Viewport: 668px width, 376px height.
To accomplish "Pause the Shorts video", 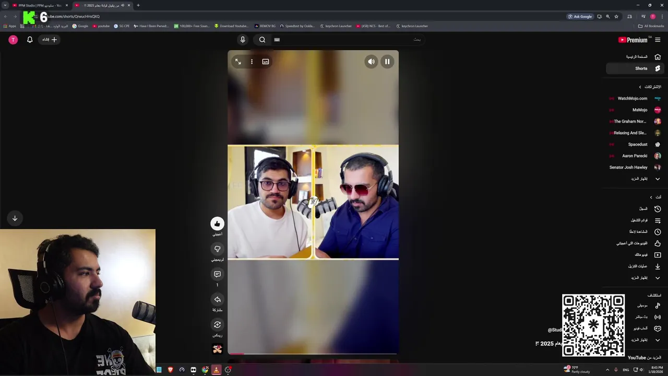I will (387, 62).
